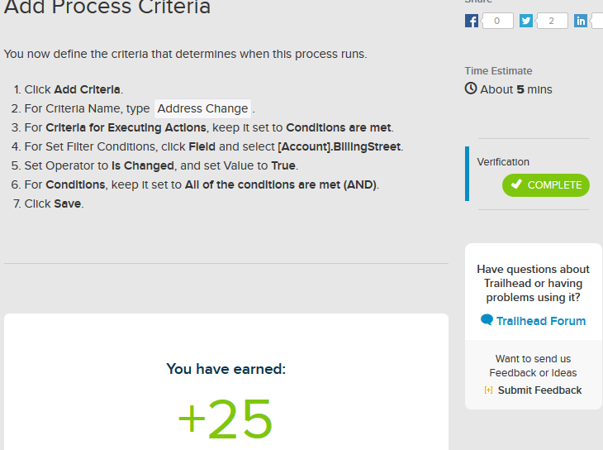Click the chat bubble forum icon
The image size is (603, 450).
pos(487,320)
